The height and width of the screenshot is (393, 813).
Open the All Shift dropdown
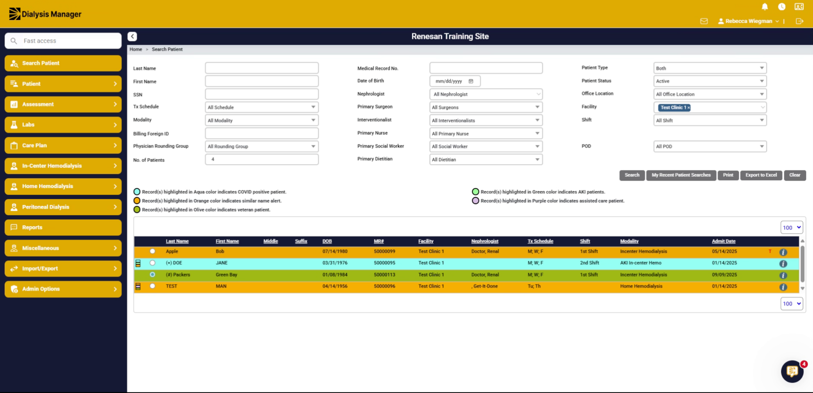710,120
